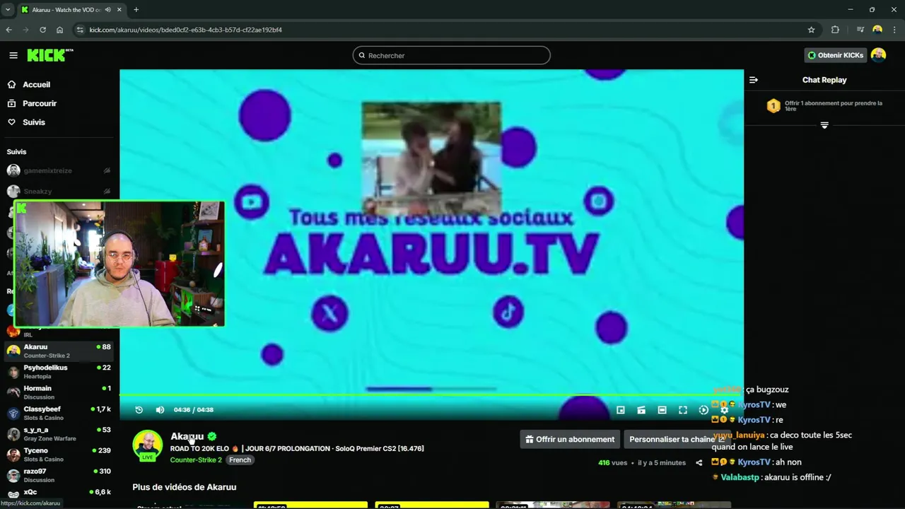Share the video via share icon
This screenshot has width=905, height=509.
coord(699,463)
